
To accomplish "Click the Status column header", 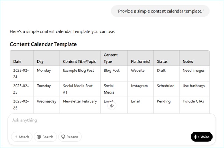I will point(162,61).
